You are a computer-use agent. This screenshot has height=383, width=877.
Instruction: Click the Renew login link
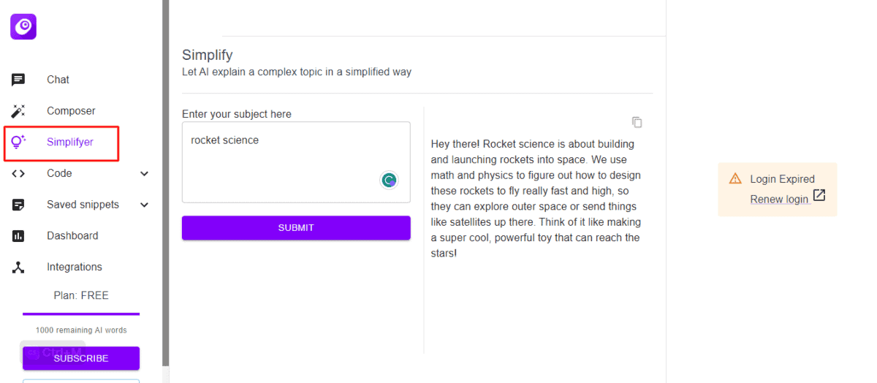[x=779, y=200]
